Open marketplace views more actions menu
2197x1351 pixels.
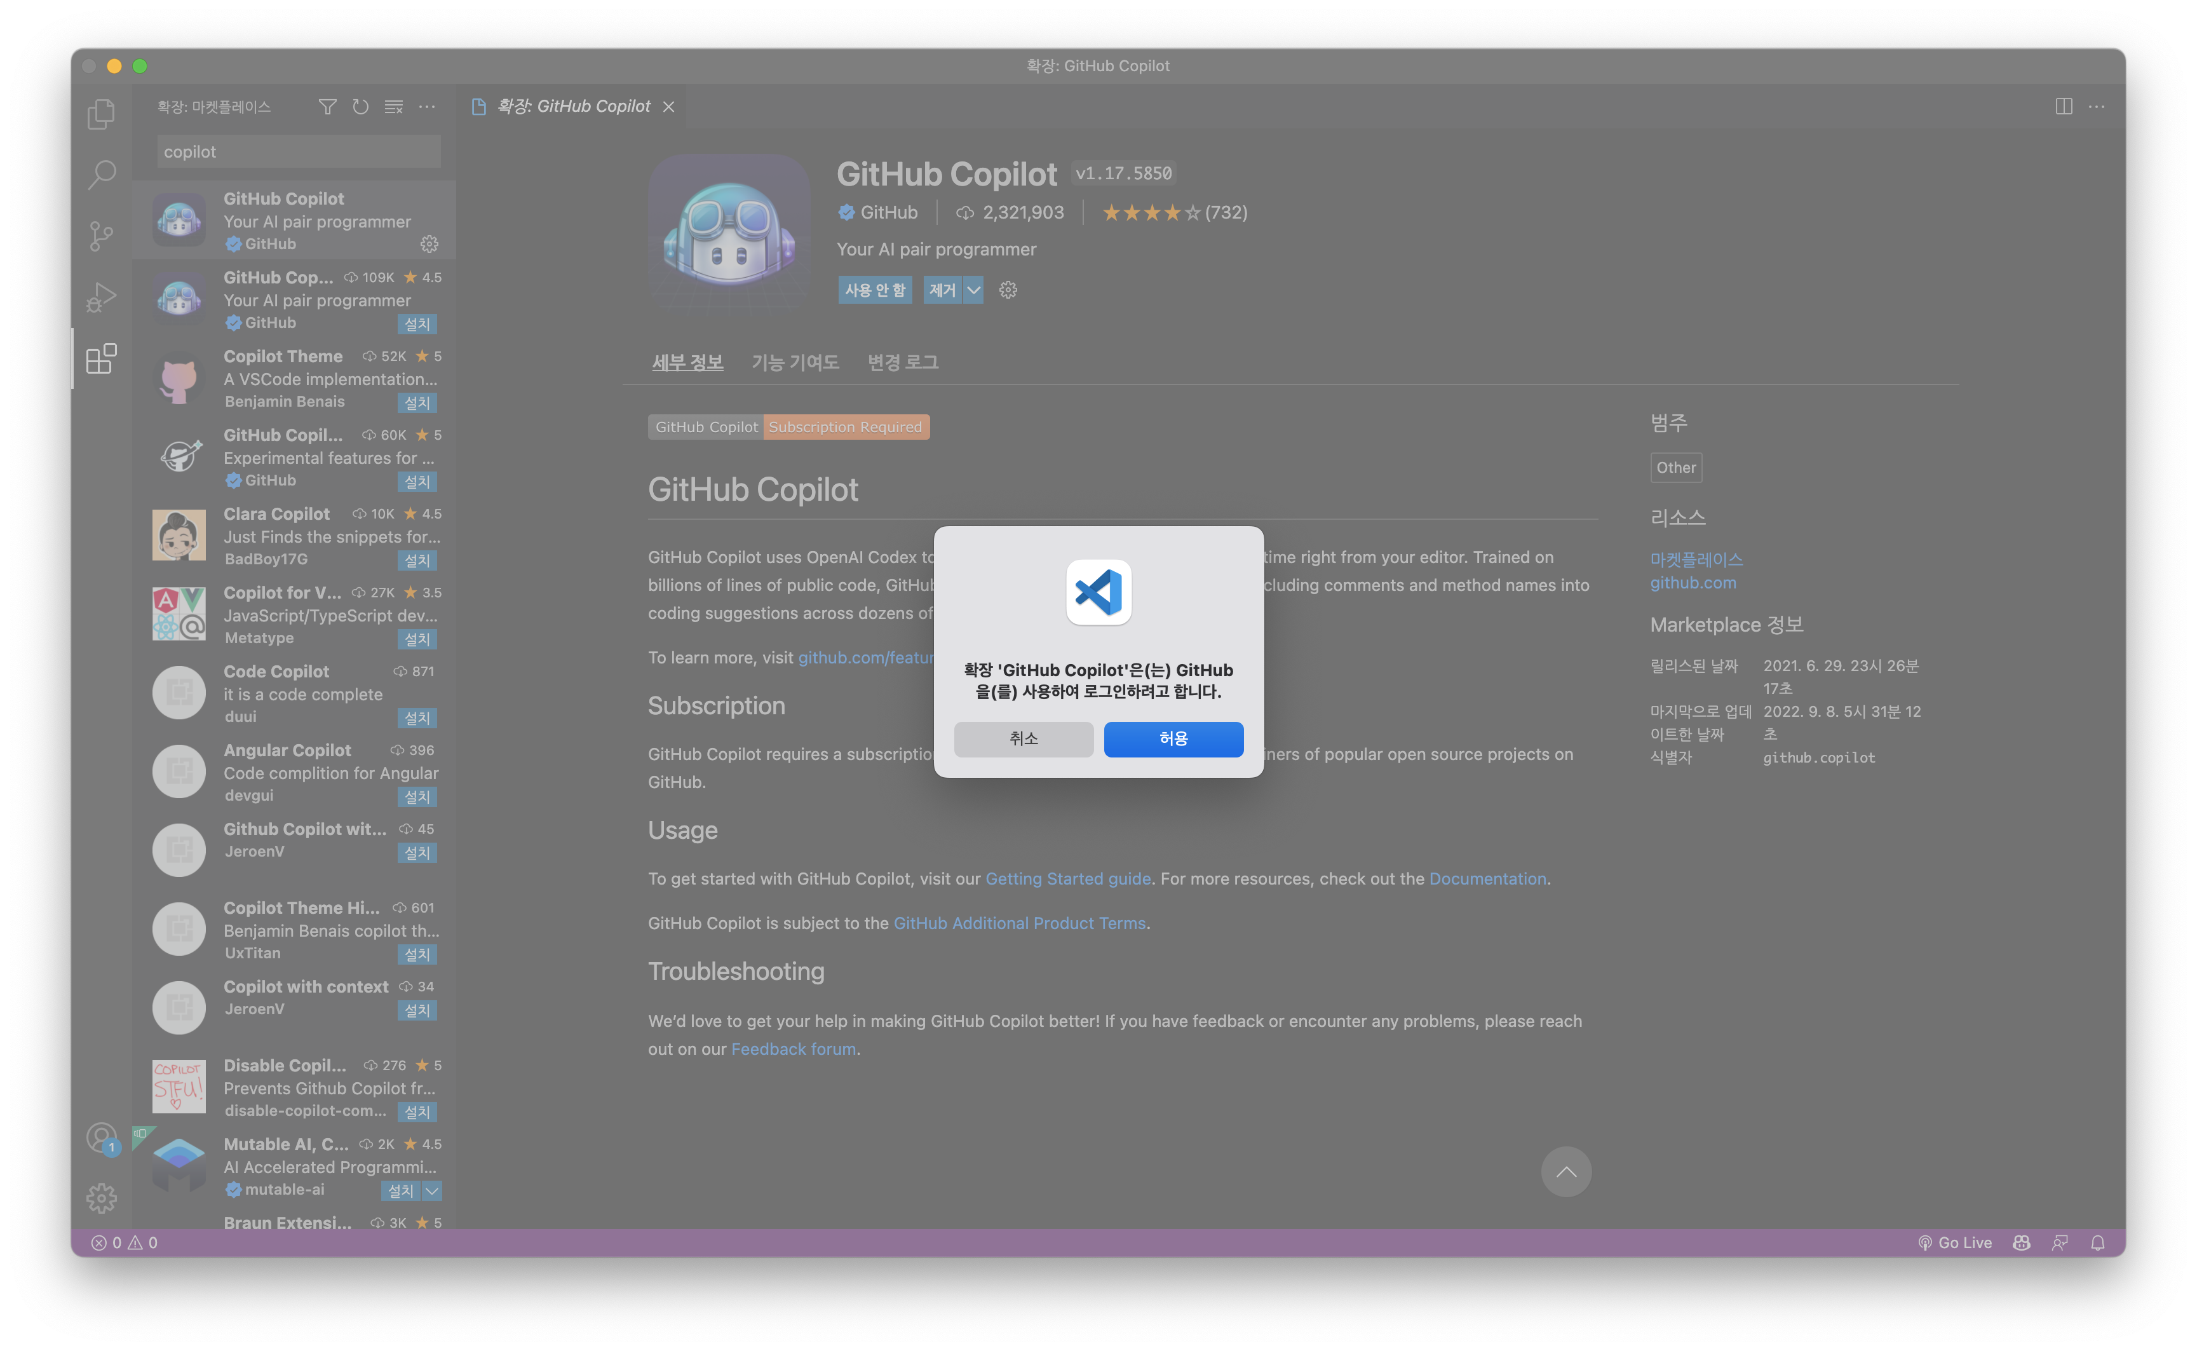tap(427, 106)
